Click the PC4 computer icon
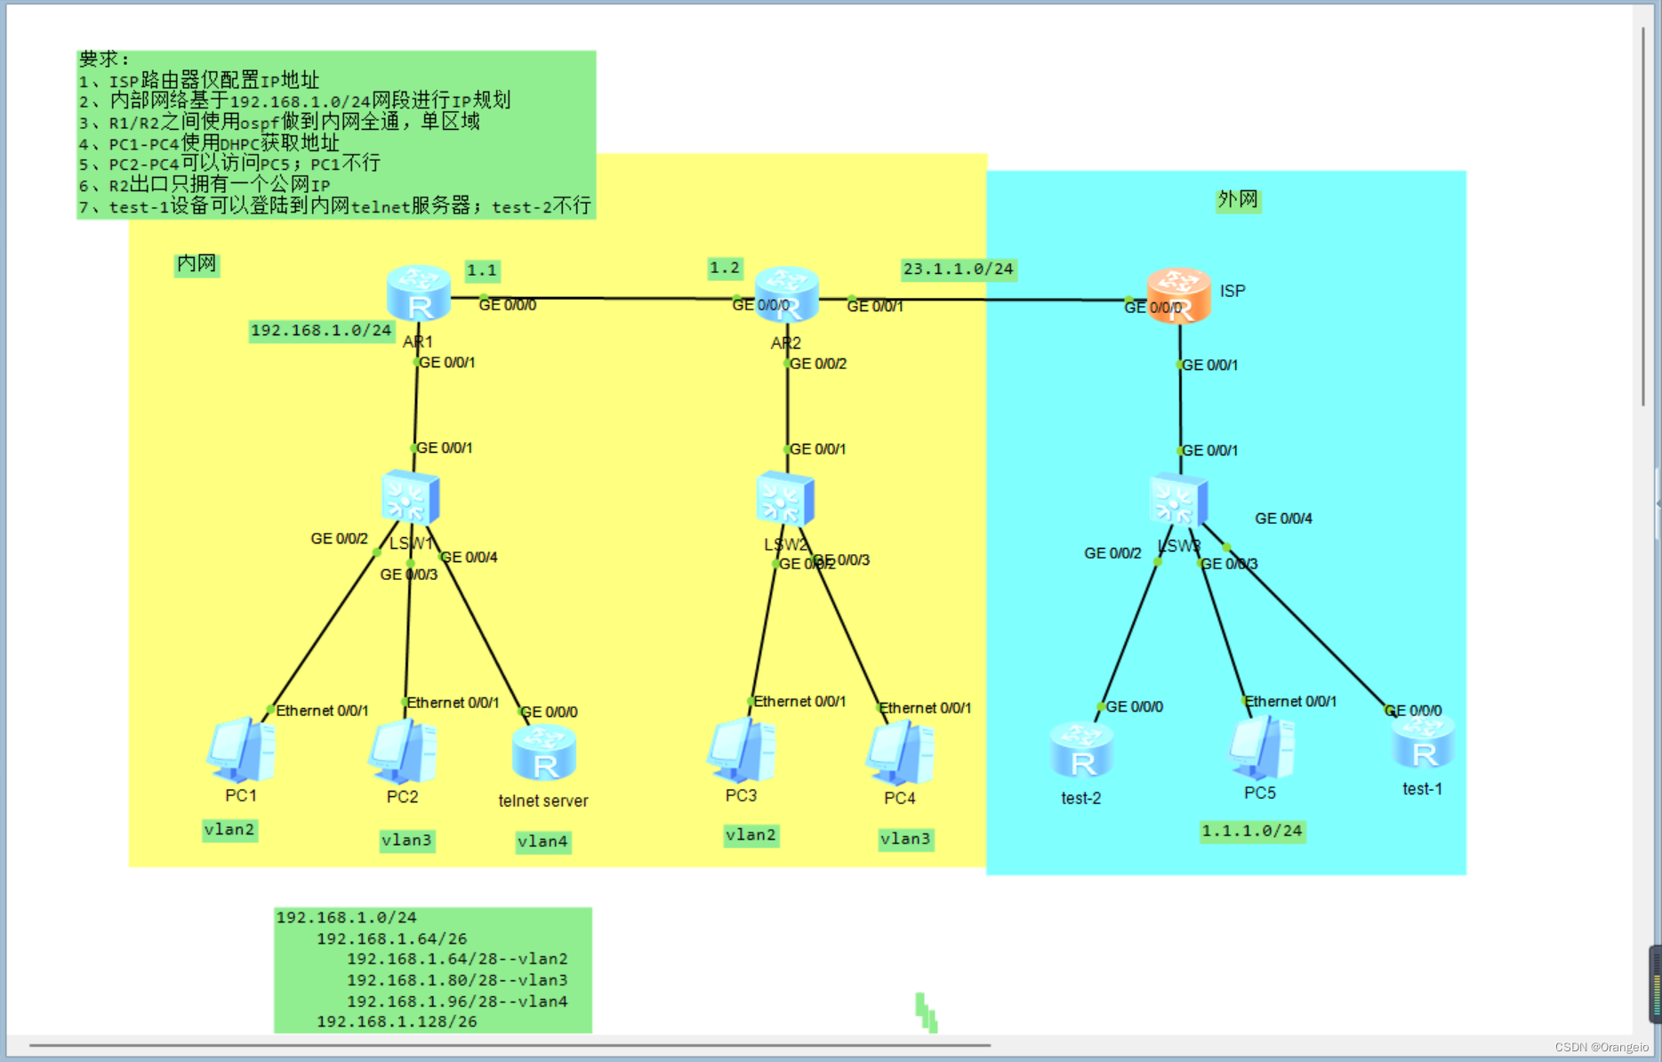This screenshot has width=1662, height=1062. [900, 753]
